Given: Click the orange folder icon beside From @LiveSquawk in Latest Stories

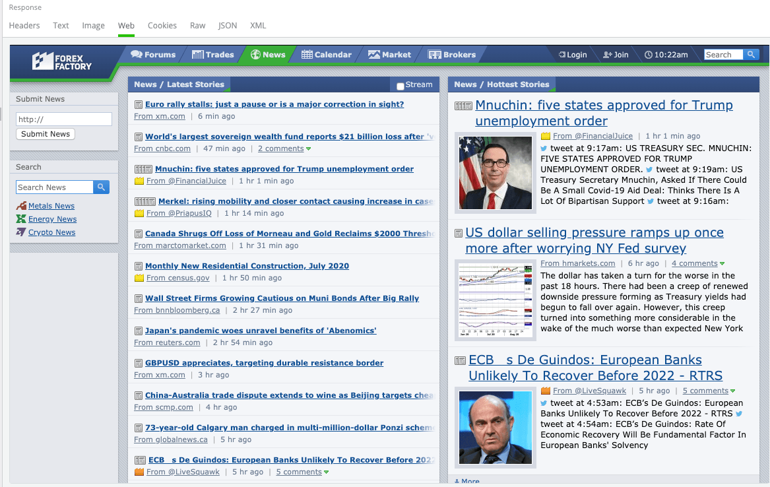Looking at the screenshot, I should (139, 472).
